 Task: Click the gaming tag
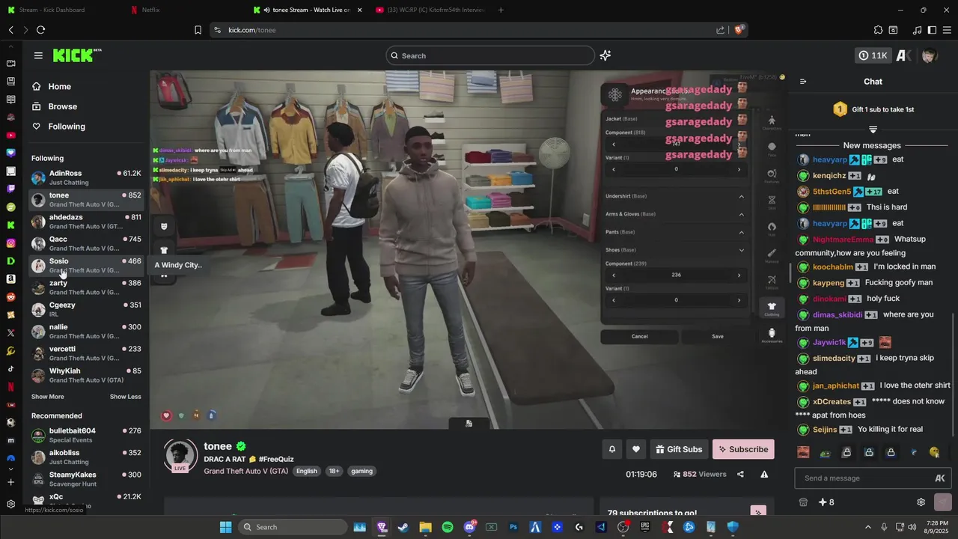coord(361,471)
